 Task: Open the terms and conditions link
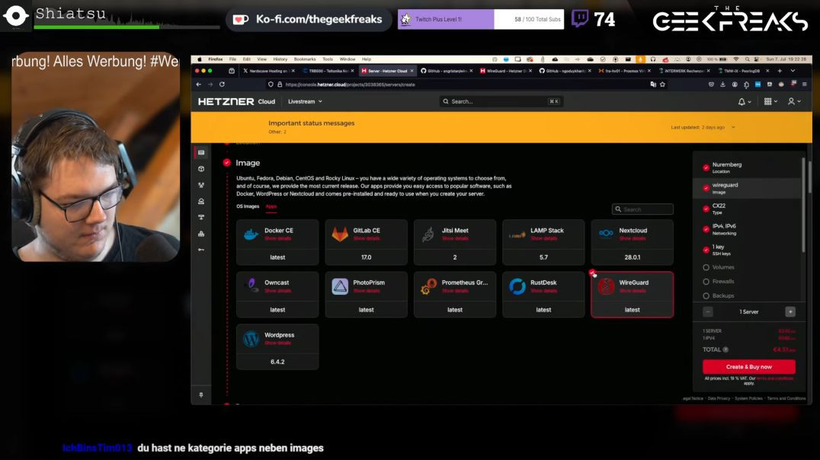pos(774,378)
